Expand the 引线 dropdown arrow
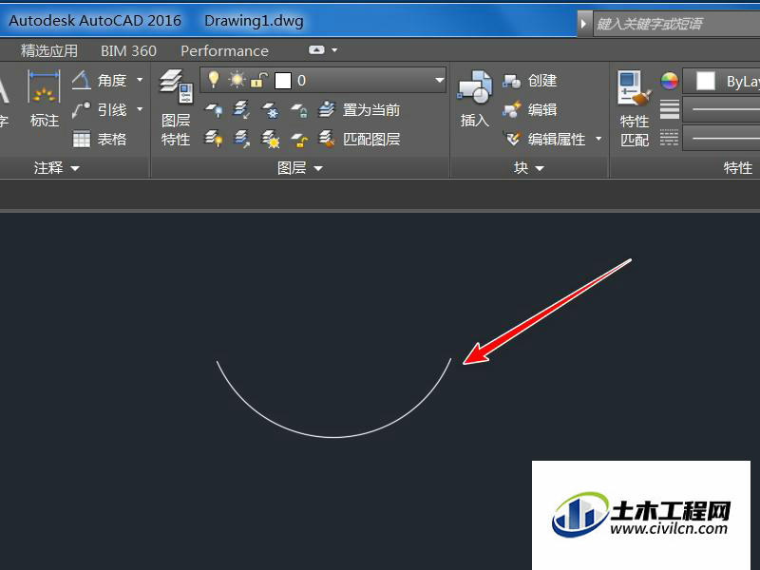 140,109
